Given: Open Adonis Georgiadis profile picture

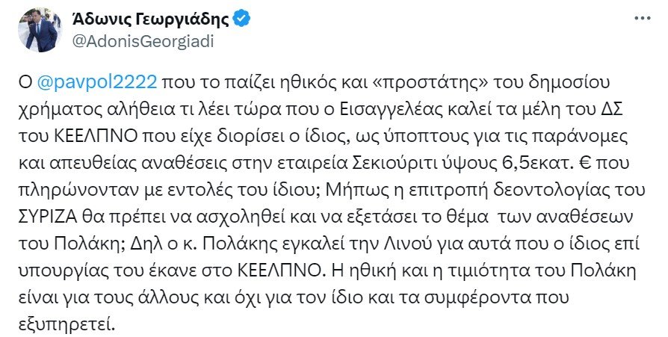Looking at the screenshot, I should click(40, 30).
